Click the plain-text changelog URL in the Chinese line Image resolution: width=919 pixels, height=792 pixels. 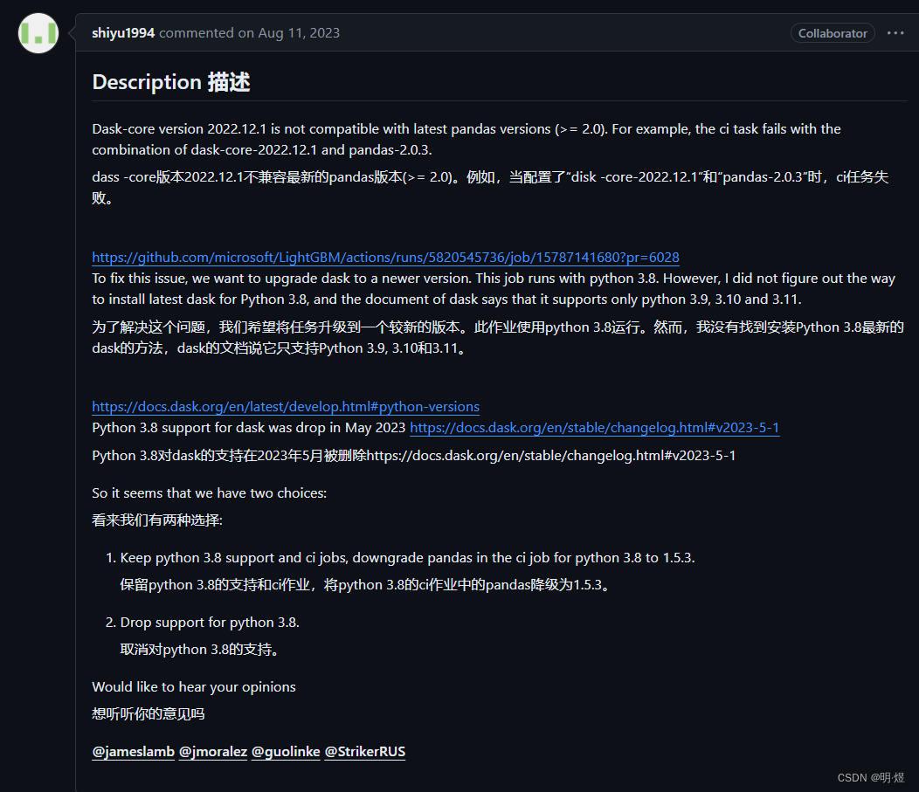point(551,456)
